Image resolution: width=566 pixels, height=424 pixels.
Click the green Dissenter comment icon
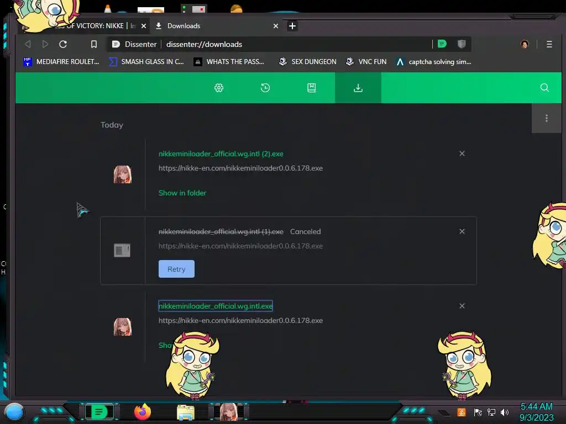tap(442, 44)
